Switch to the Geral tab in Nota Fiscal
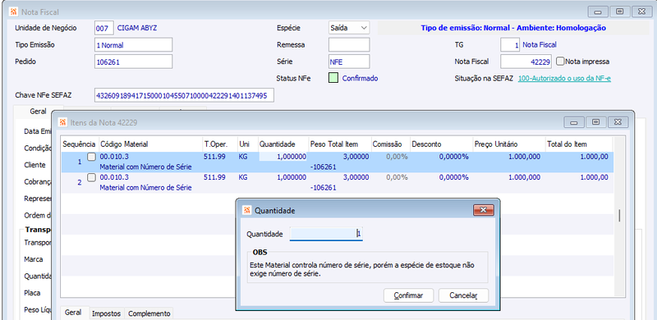This screenshot has height=320, width=657. point(38,112)
